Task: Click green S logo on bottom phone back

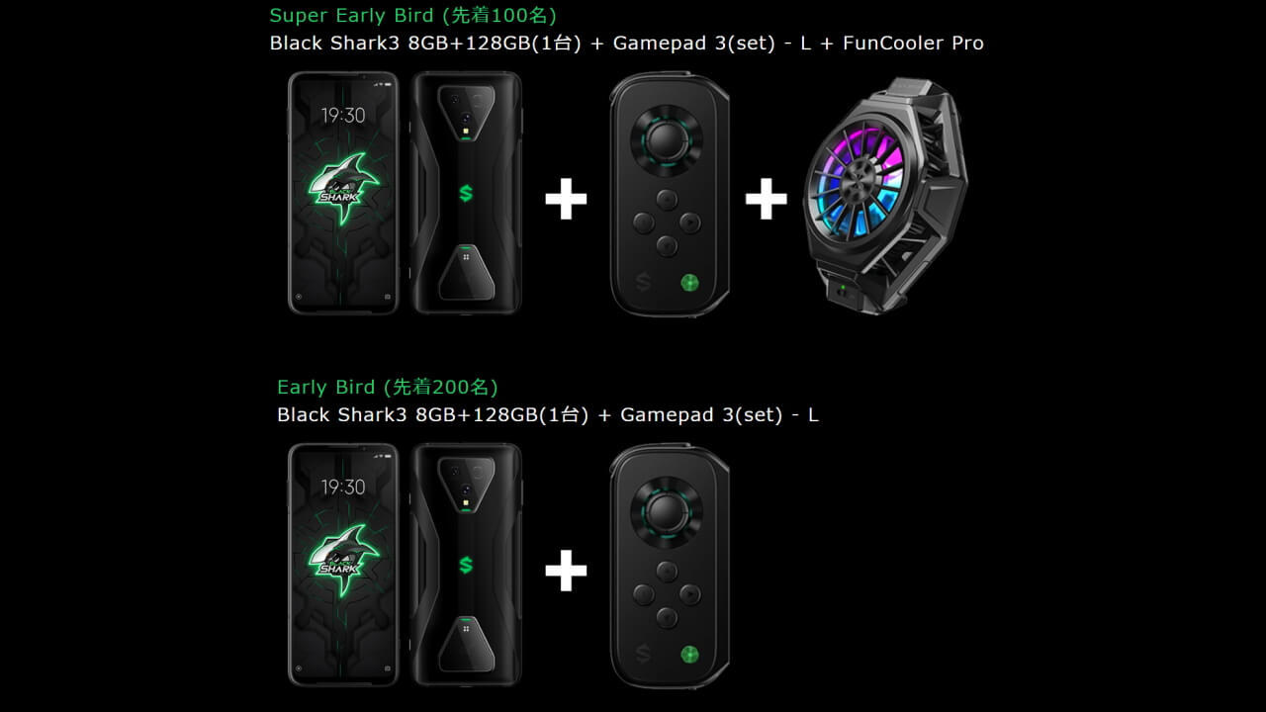Action: pyautogui.click(x=466, y=565)
